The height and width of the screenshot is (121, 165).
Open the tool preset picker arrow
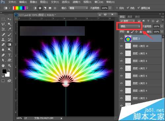point(10,8)
